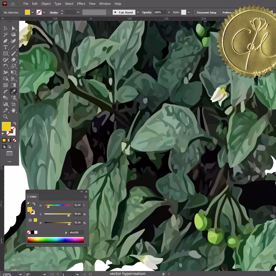Pick the Eraser tool

pos(13,60)
